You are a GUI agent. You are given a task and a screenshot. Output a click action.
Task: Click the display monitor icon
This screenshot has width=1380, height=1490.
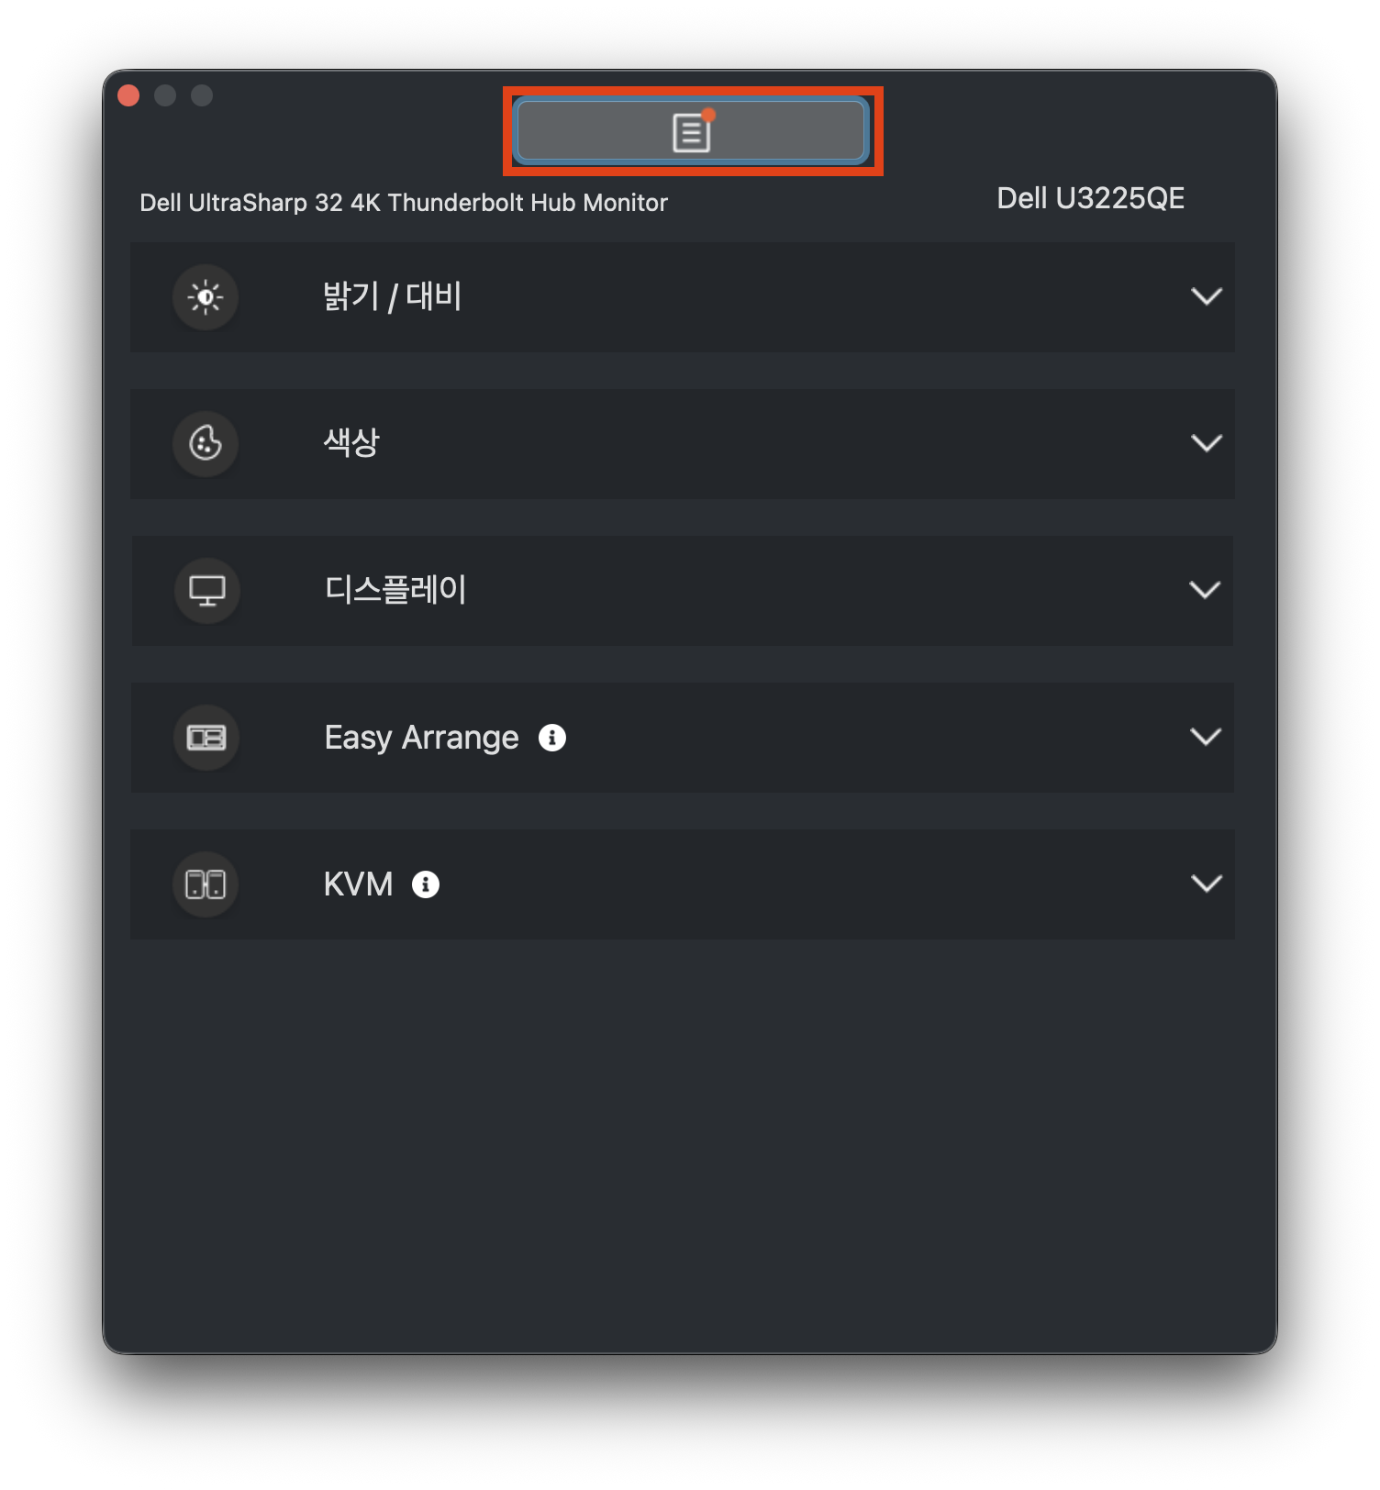pos(207,591)
